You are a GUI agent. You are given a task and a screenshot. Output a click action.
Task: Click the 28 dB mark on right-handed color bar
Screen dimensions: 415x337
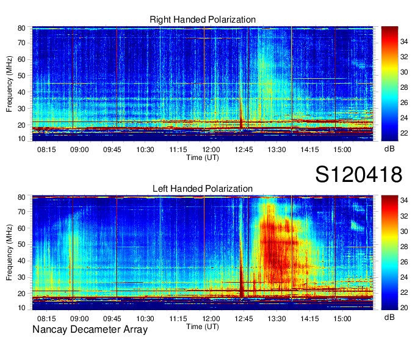(404, 87)
